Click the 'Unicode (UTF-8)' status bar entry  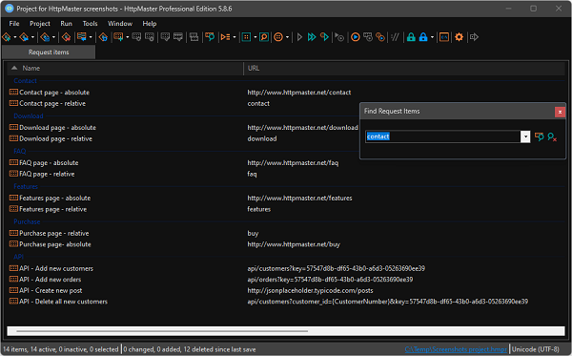tap(535, 349)
